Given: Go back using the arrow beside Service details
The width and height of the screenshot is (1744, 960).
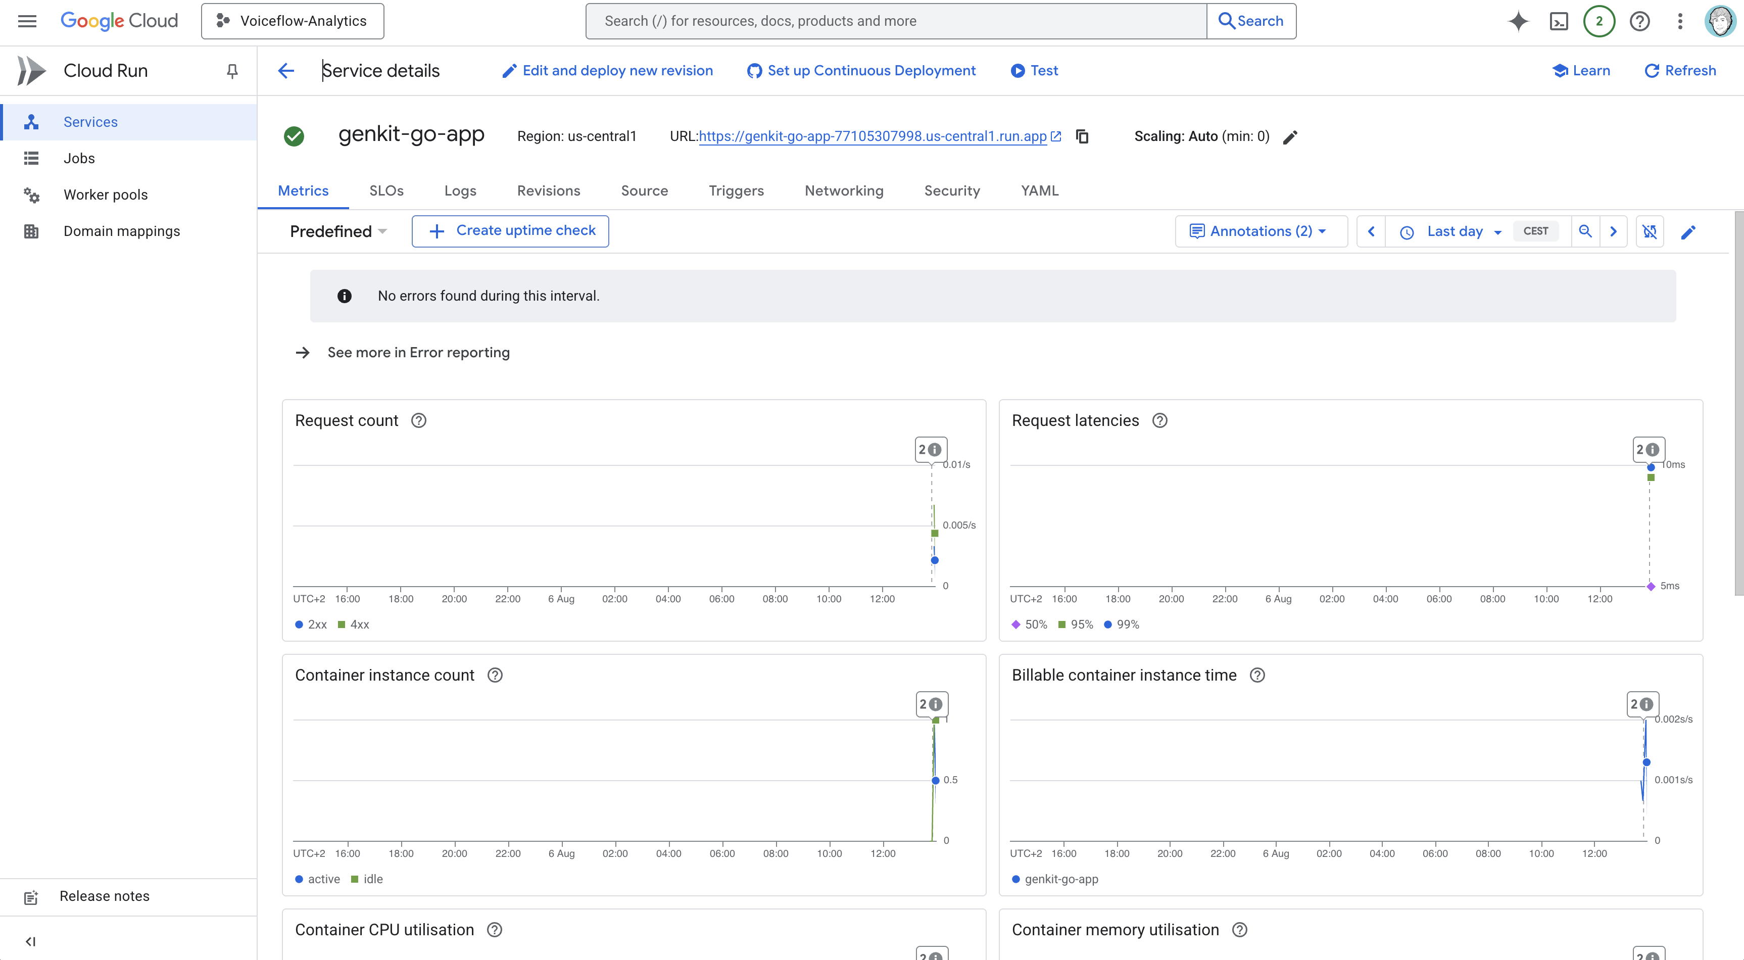Looking at the screenshot, I should click(286, 70).
